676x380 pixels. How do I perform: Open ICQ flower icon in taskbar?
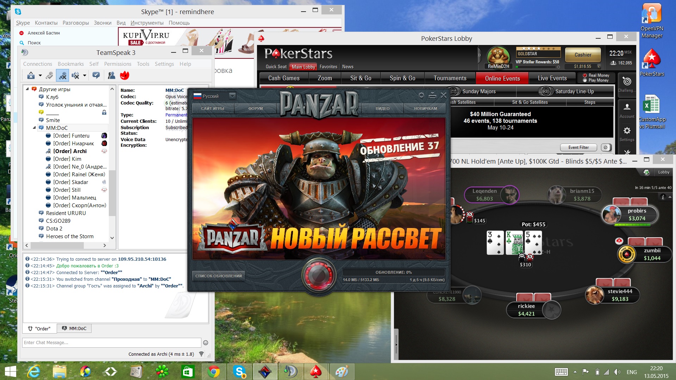[162, 372]
